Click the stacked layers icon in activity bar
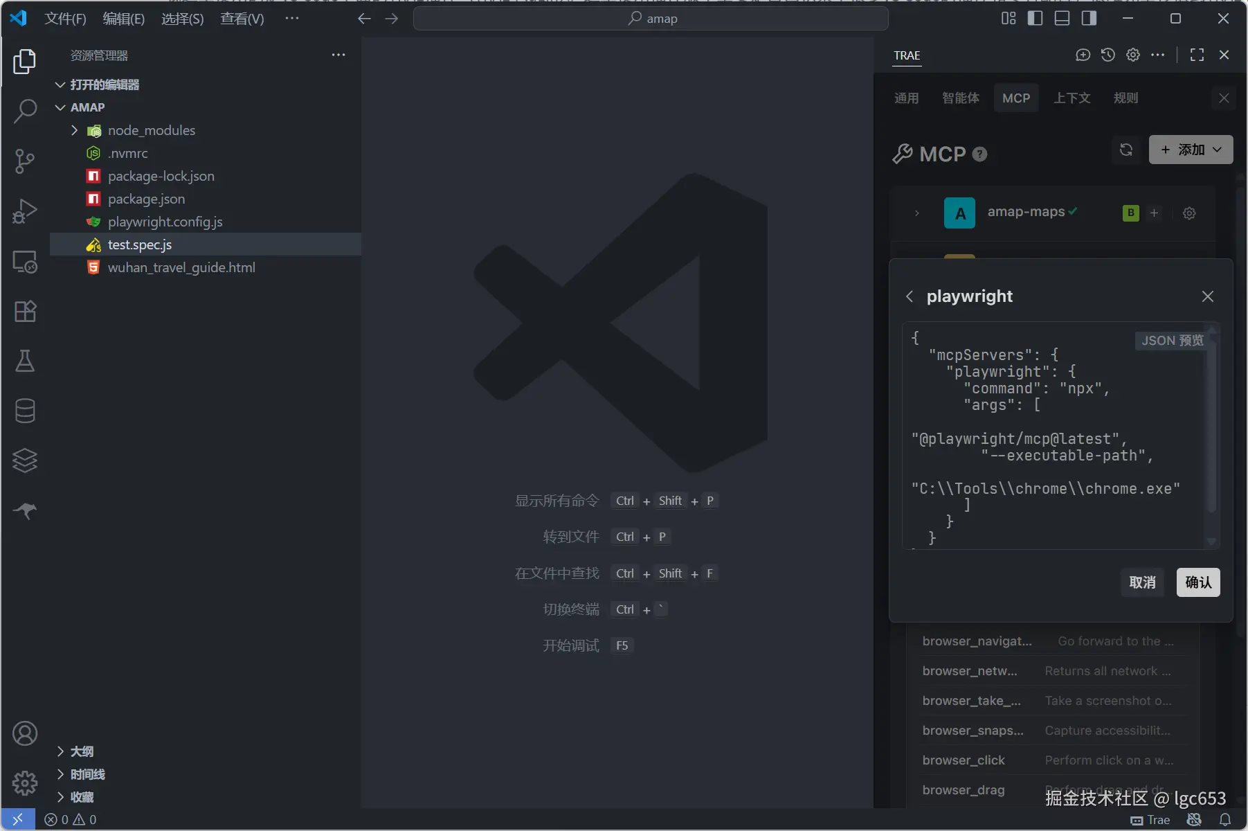Image resolution: width=1248 pixels, height=831 pixels. point(25,461)
